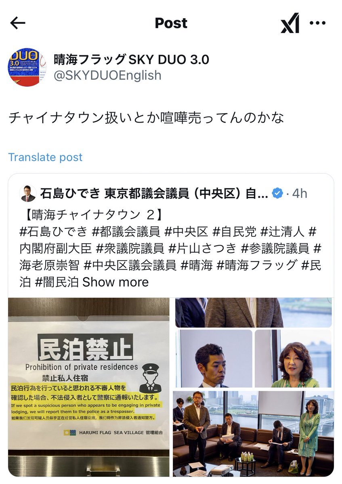
Task: Open the 民泊禁止 sign photo
Action: coord(89,387)
